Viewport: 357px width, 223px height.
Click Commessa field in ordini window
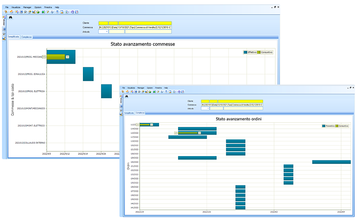coord(232,105)
